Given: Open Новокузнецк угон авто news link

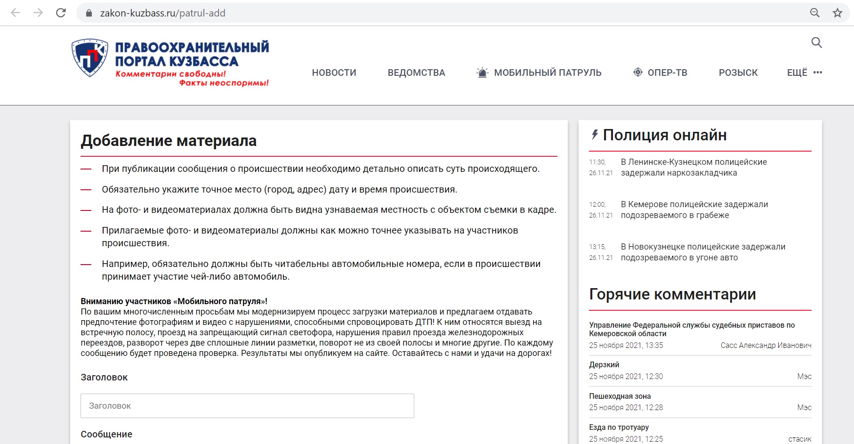Looking at the screenshot, I should tap(703, 252).
